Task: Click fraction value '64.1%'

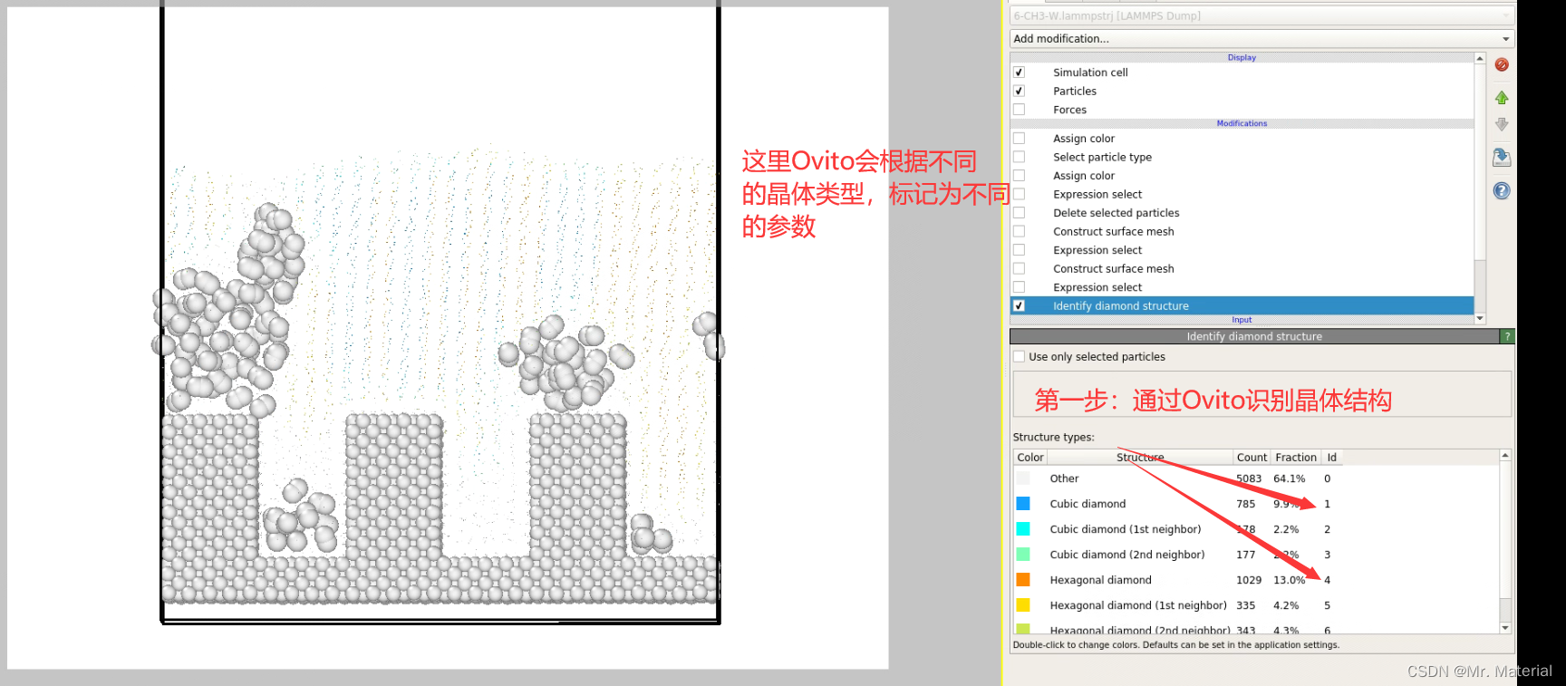Action: (x=1289, y=478)
